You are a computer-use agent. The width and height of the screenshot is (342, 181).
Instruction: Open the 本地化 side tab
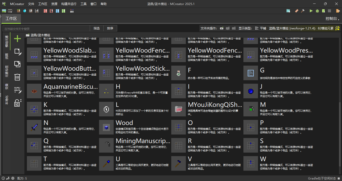point(7,100)
